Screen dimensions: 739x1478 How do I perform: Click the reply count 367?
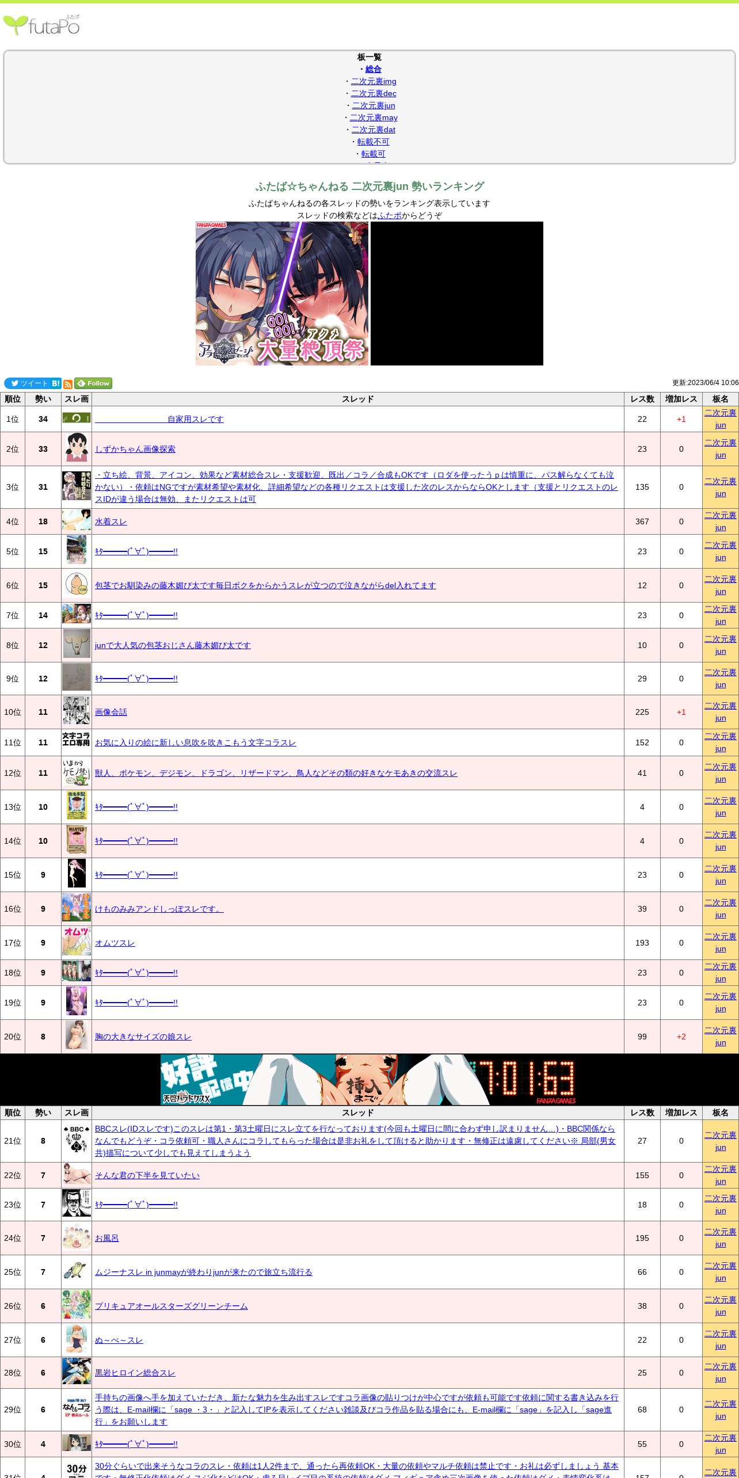(x=642, y=521)
